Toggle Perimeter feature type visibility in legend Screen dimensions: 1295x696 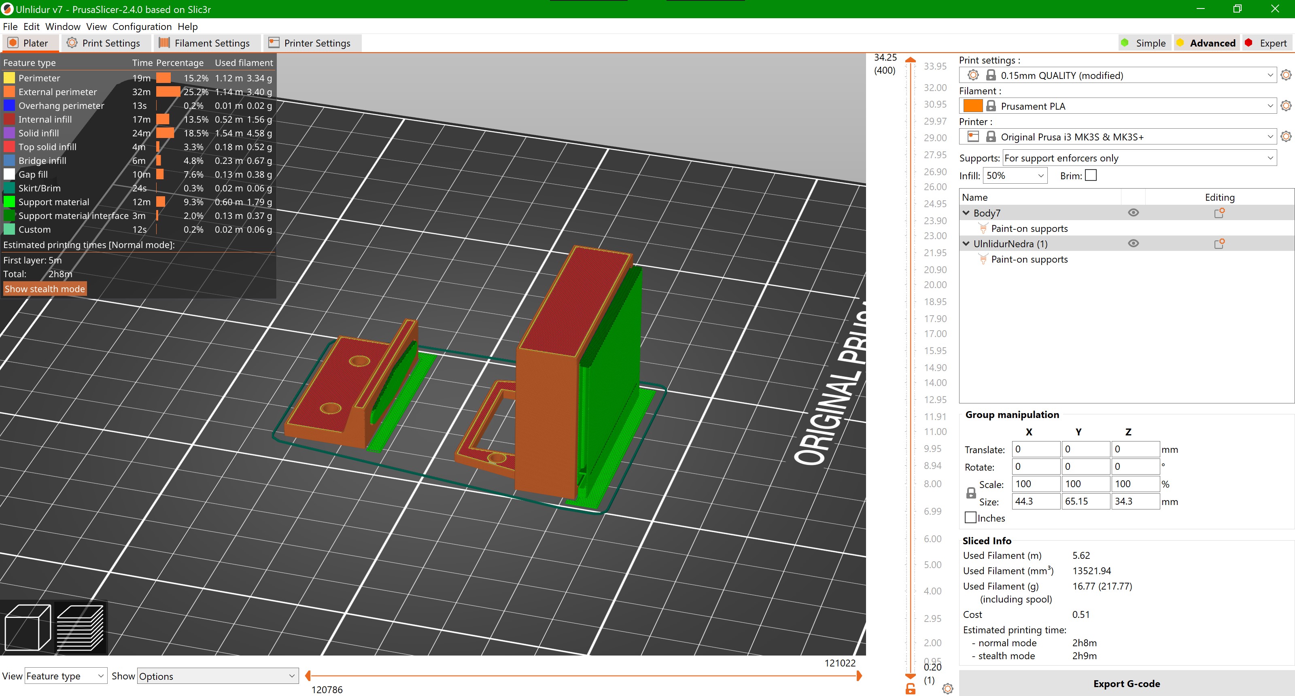138,78
